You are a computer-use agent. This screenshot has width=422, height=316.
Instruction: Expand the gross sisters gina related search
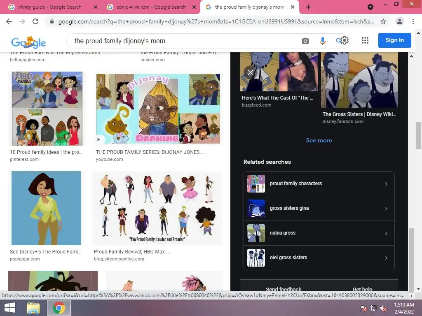(319, 209)
